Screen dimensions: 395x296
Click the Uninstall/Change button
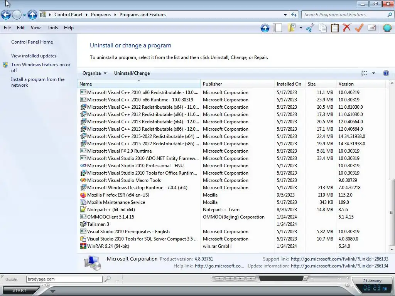[x=132, y=73]
